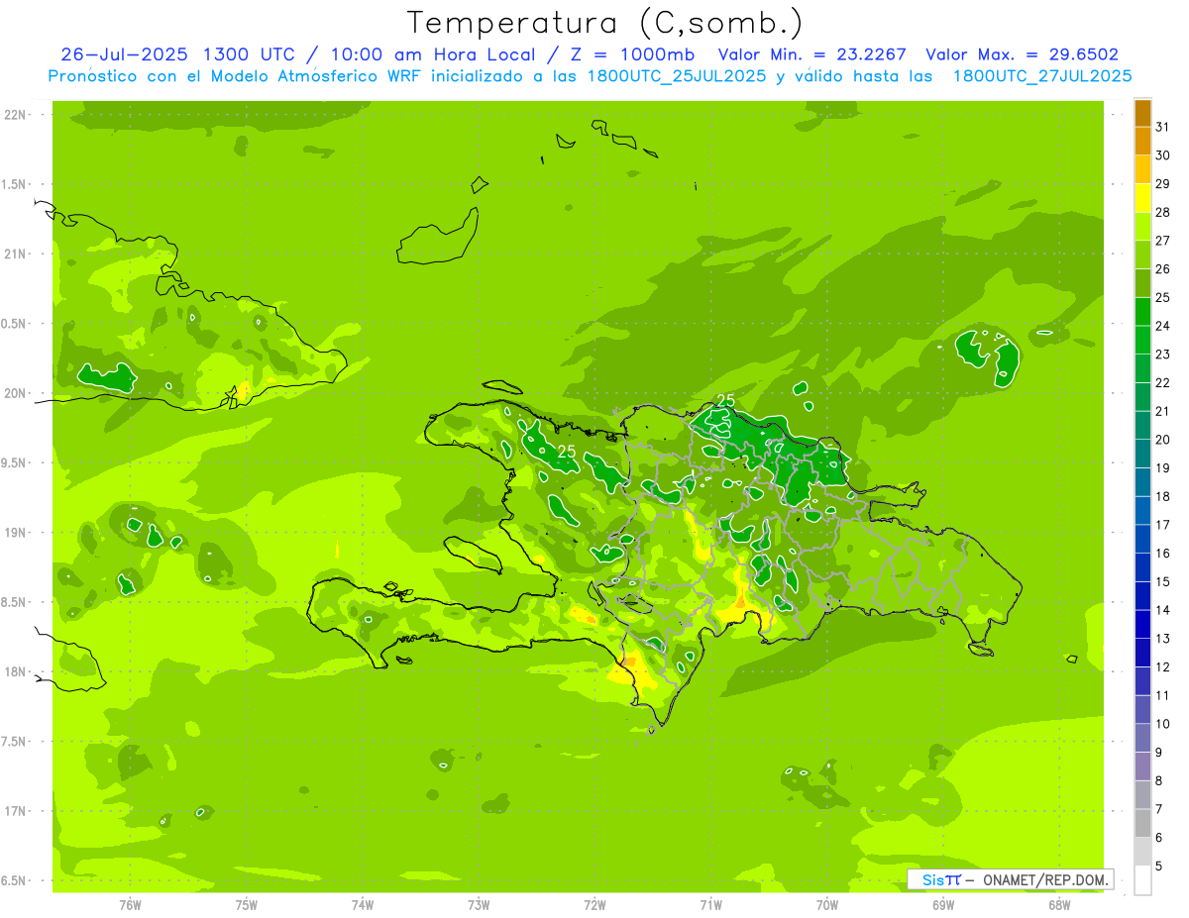
Task: Pick the olive-green swatch between 25 and 26
Action: (x=1142, y=283)
